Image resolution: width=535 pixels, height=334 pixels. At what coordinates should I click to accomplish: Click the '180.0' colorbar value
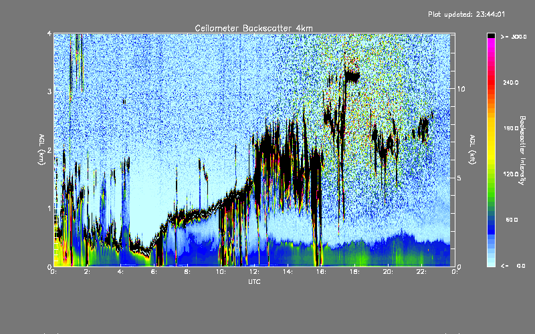click(511, 128)
